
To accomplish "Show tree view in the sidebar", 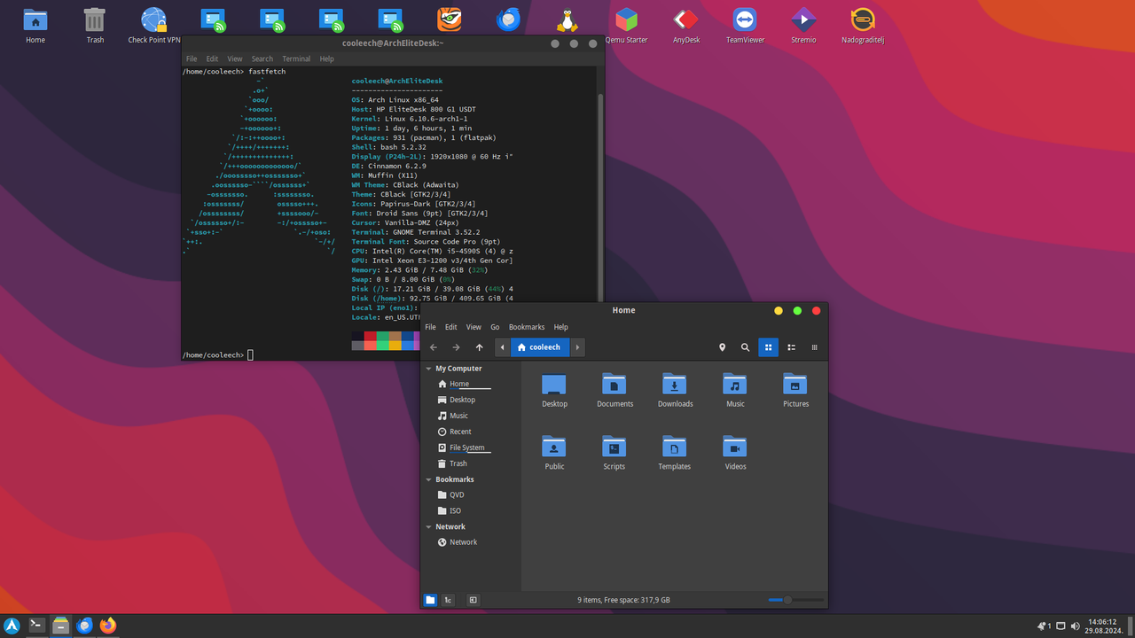I will (x=449, y=600).
